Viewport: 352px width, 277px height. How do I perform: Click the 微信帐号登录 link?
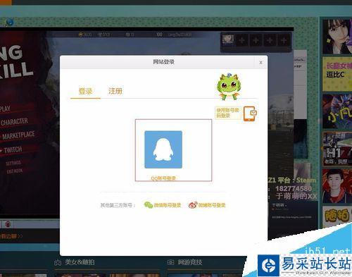(168, 205)
